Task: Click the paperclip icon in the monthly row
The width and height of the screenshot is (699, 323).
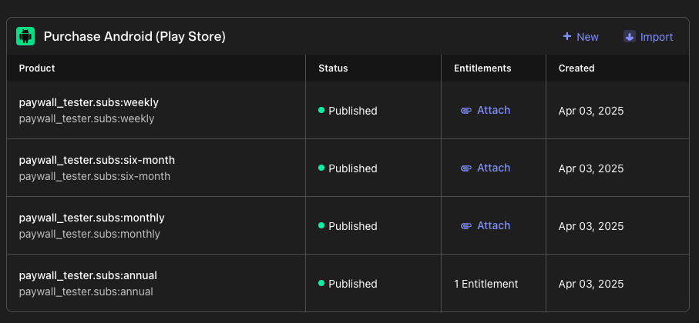Action: click(x=465, y=226)
